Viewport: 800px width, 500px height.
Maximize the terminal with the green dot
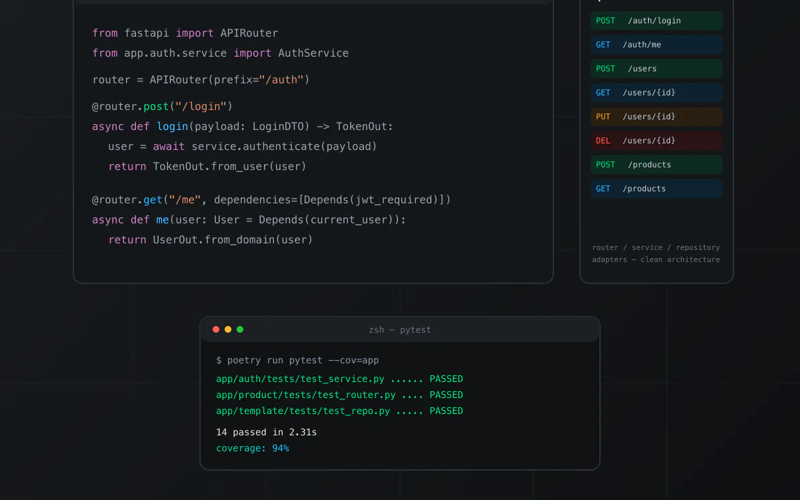click(240, 329)
